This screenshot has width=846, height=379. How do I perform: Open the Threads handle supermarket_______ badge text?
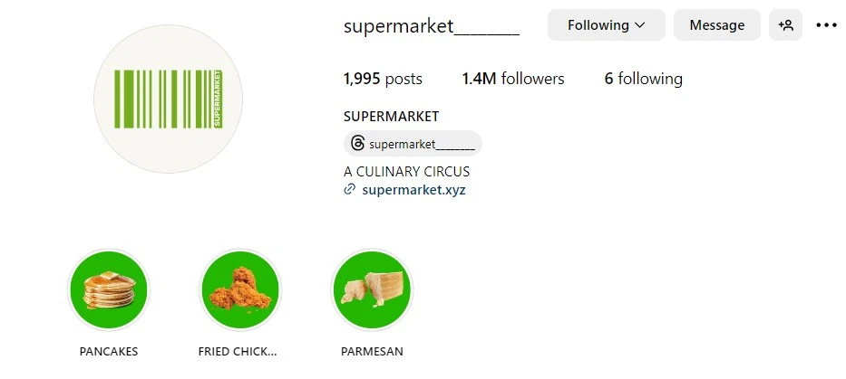pos(422,144)
